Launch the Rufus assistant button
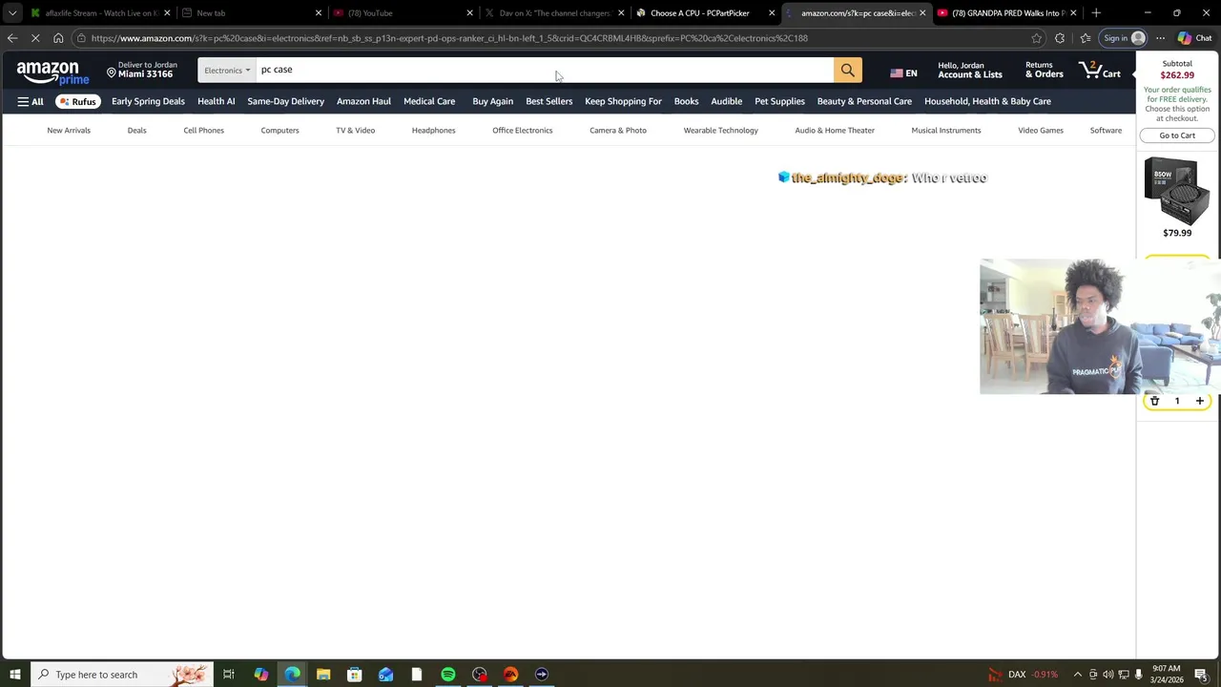This screenshot has height=687, width=1221. coord(78,101)
